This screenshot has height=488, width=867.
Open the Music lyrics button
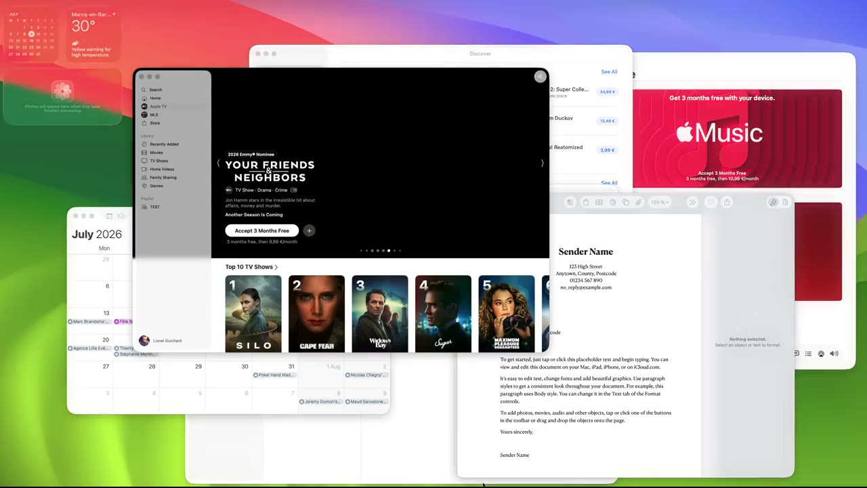tap(797, 354)
